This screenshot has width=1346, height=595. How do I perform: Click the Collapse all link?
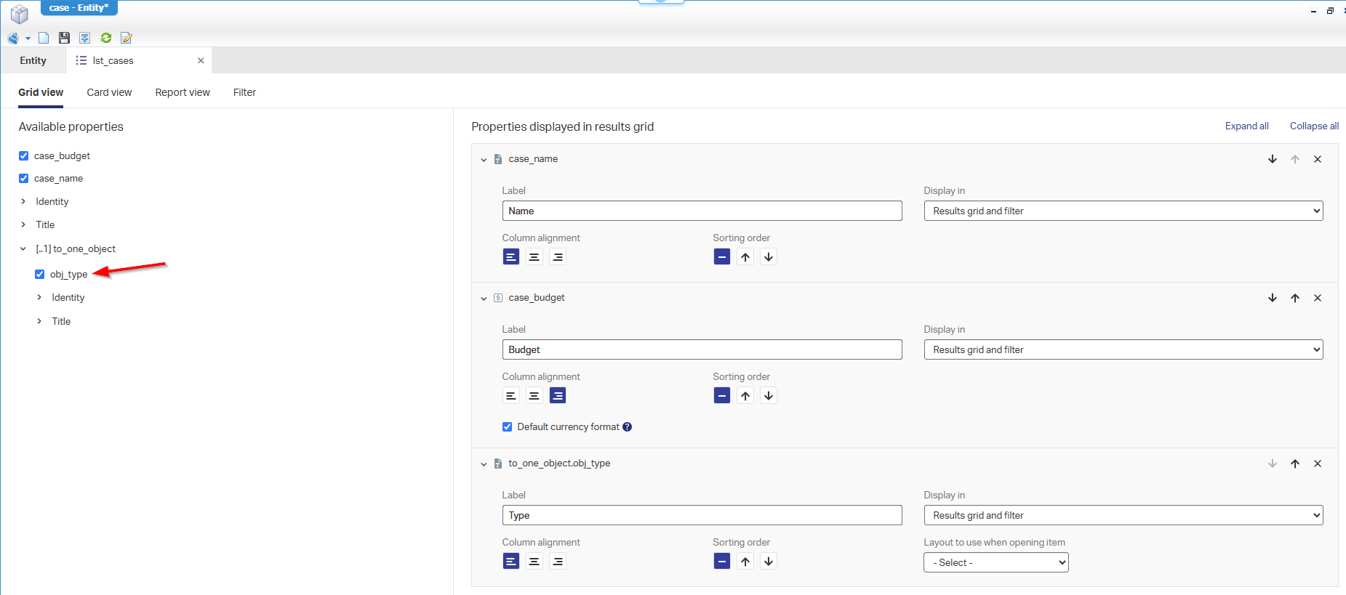(1314, 126)
